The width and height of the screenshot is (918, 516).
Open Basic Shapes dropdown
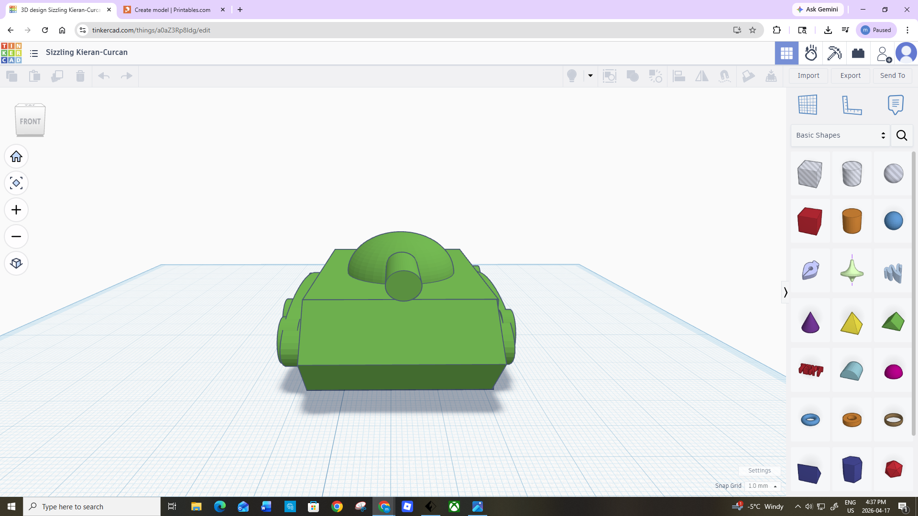pyautogui.click(x=841, y=136)
